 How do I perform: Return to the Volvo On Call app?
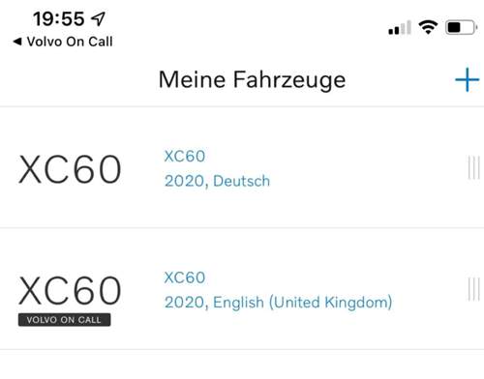pos(63,42)
